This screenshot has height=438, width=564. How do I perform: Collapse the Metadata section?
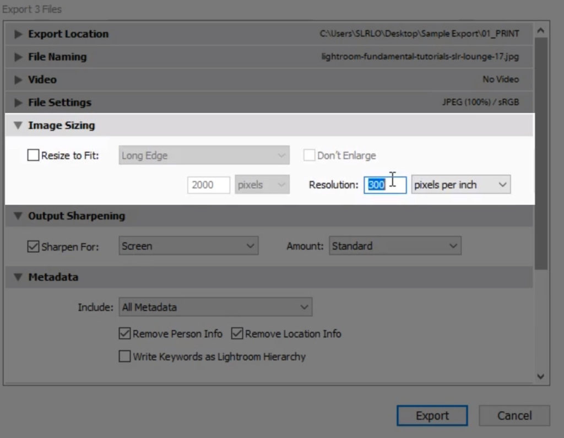coord(17,277)
